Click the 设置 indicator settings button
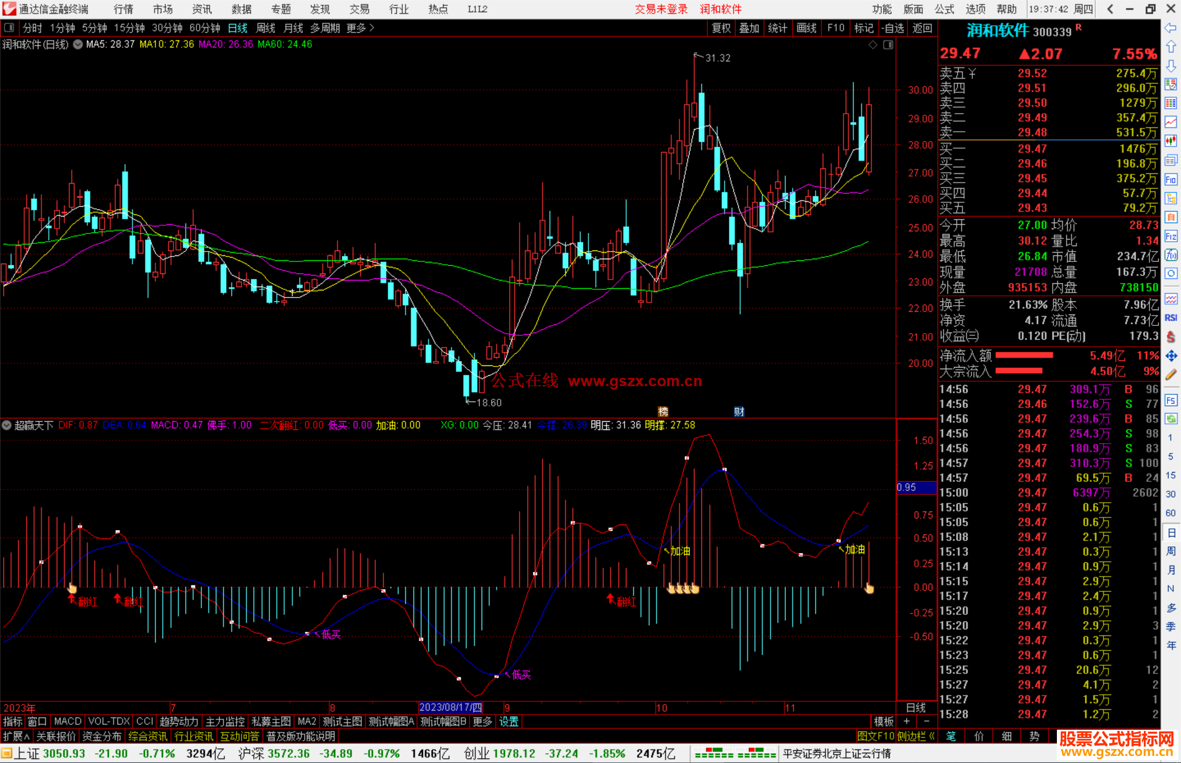 pyautogui.click(x=508, y=721)
